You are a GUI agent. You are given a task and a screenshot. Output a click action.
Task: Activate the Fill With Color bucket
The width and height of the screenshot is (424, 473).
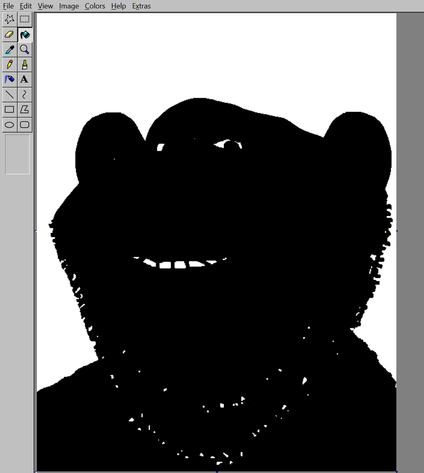(25, 35)
